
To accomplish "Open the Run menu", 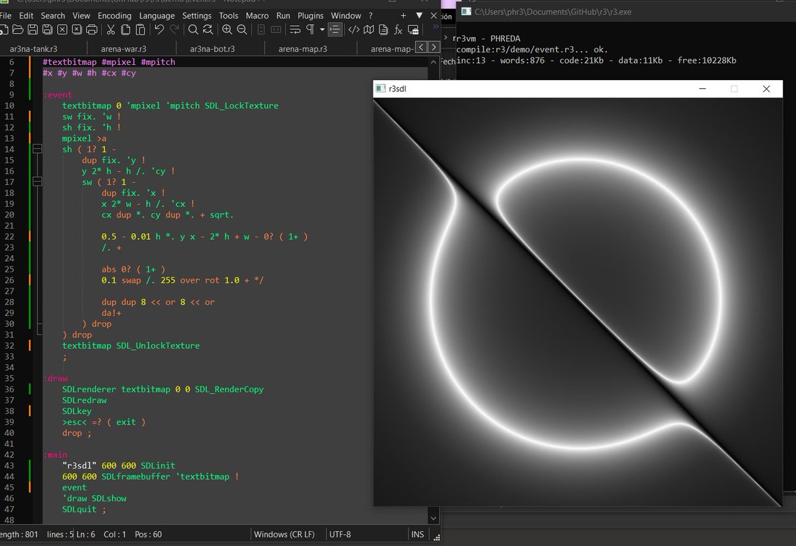I will (283, 15).
